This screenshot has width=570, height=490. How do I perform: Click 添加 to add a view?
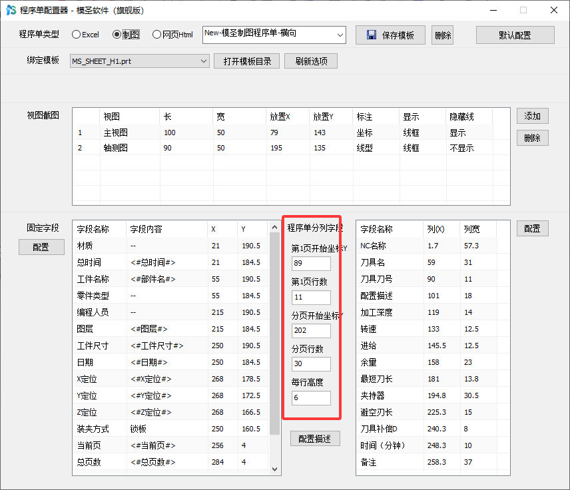click(533, 116)
